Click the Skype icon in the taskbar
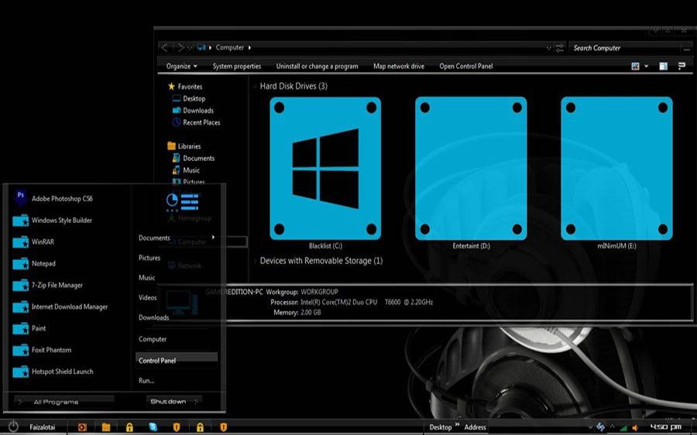This screenshot has width=697, height=435. pos(153,427)
